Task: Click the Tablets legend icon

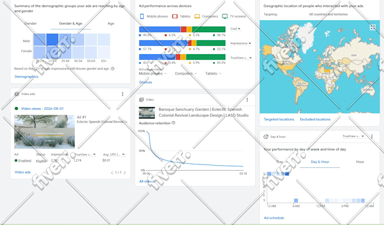Action: click(x=174, y=16)
